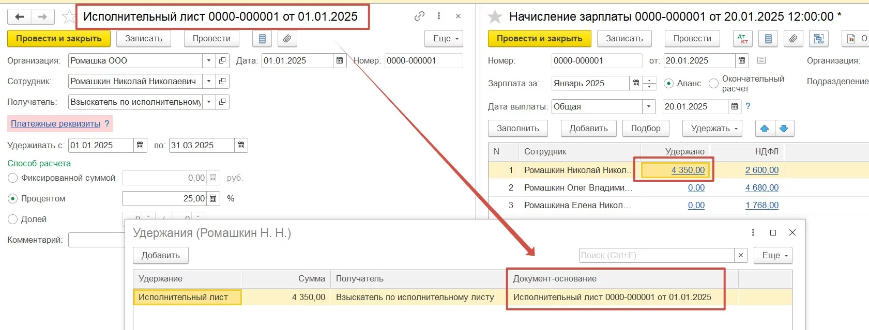
Task: Open НДФЛ 1 768,00 for Ромашкина Елена
Action: (x=762, y=205)
